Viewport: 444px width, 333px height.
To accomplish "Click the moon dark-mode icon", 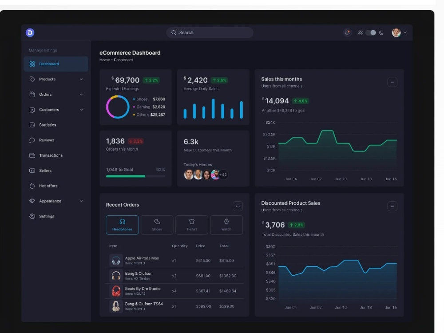I will [x=381, y=32].
